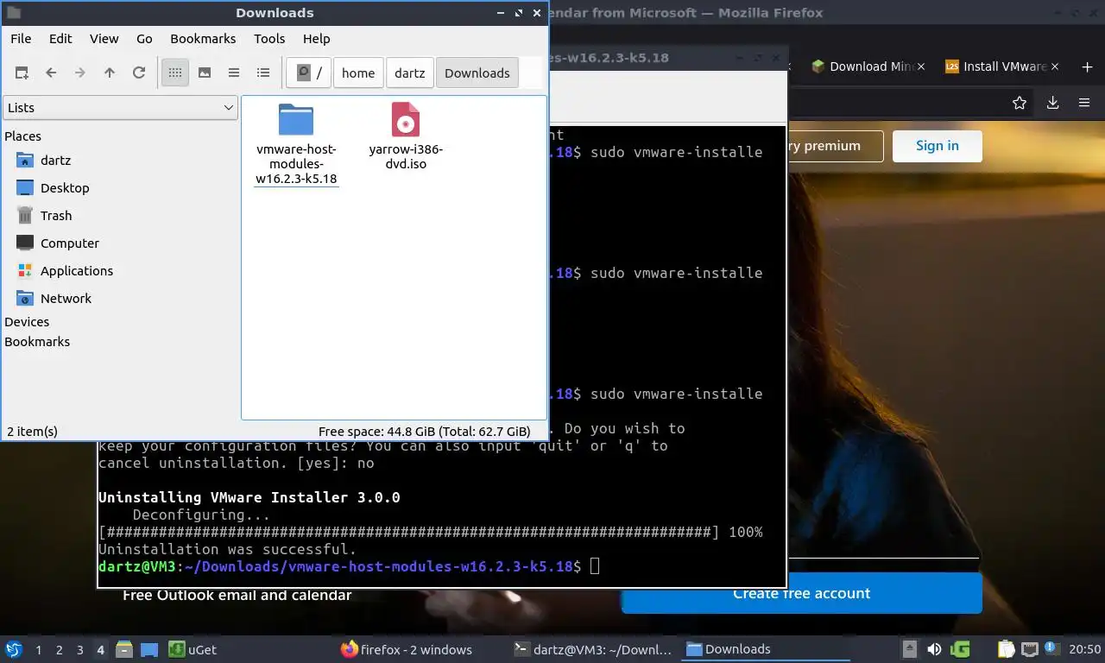Open the Tools menu
1105x663 pixels.
[269, 39]
